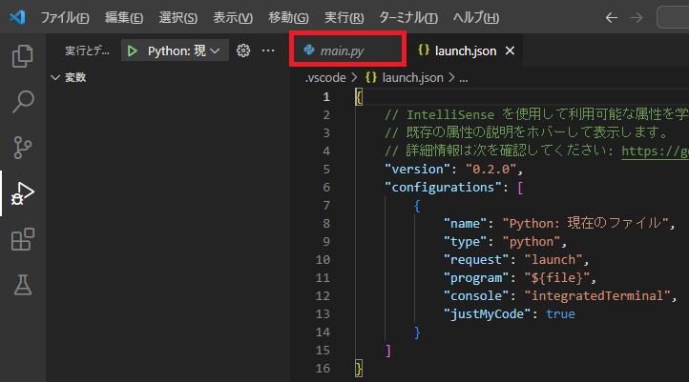Click the "launch" value
Image resolution: width=689 pixels, height=382 pixels.
point(553,260)
